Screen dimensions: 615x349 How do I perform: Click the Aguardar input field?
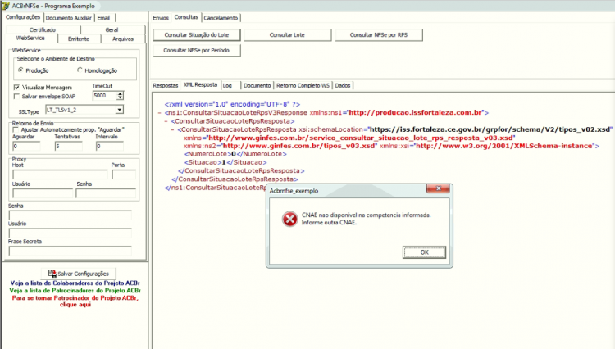(26, 146)
